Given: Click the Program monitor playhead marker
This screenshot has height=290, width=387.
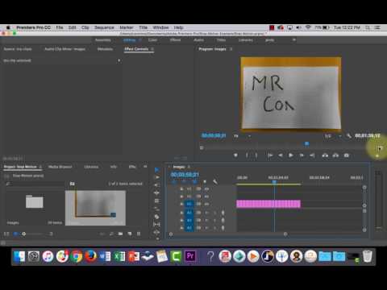Looking at the screenshot, I should pyautogui.click(x=306, y=144).
